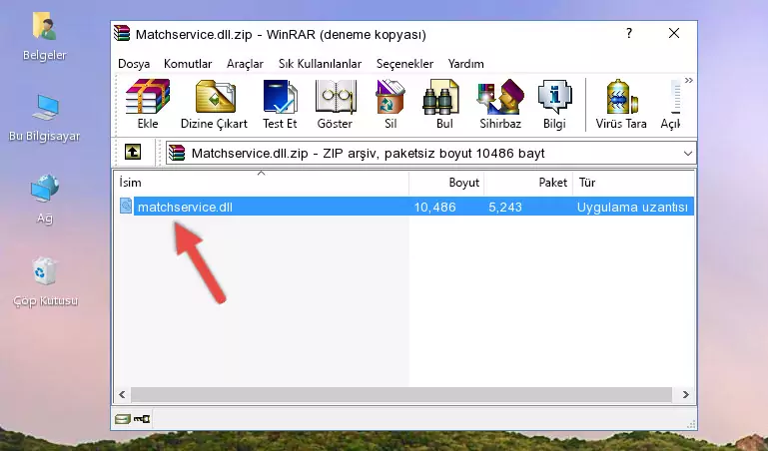Sort by Tür column header

pos(633,182)
